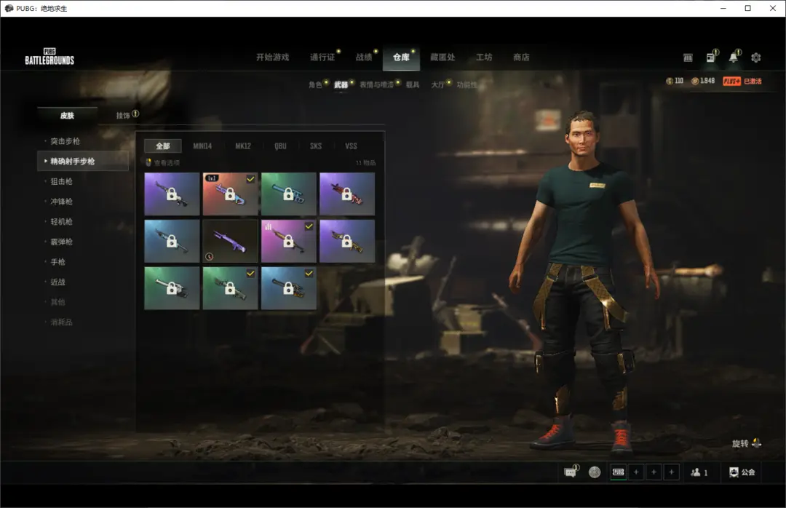Click the bar-chart badge on the magenta skin
Viewport: 786px width, 508px height.
pyautogui.click(x=268, y=226)
